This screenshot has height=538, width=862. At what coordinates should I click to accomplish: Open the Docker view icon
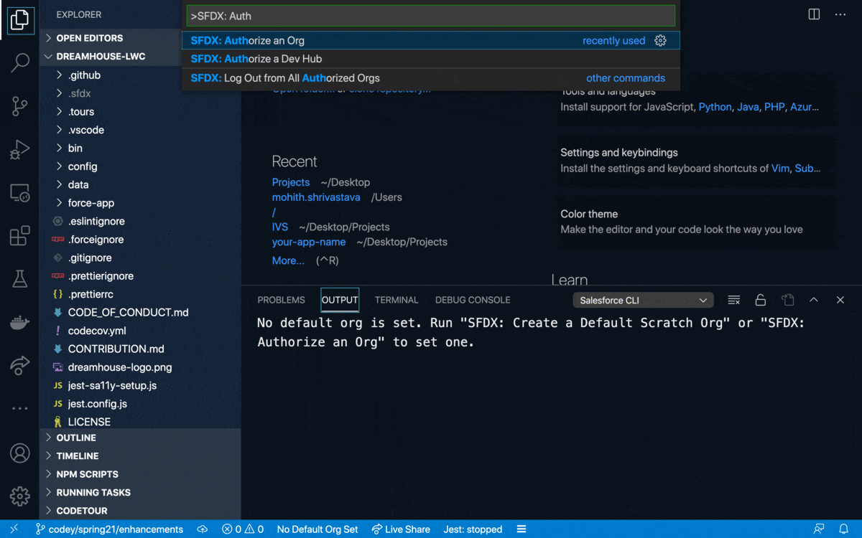click(20, 322)
